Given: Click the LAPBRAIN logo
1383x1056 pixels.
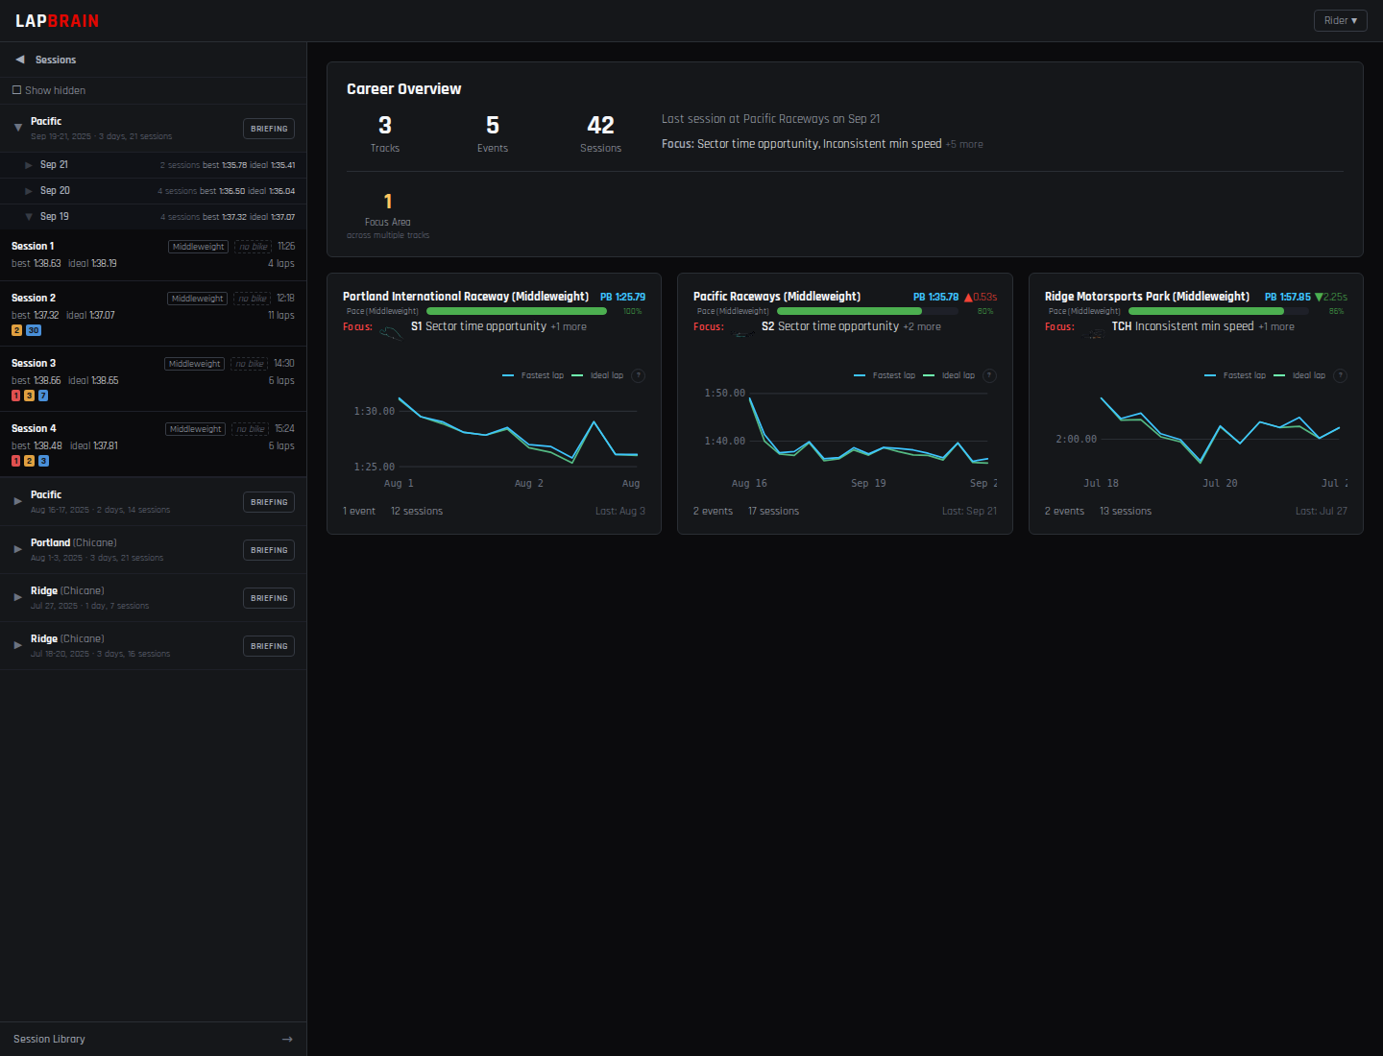Looking at the screenshot, I should (x=57, y=21).
